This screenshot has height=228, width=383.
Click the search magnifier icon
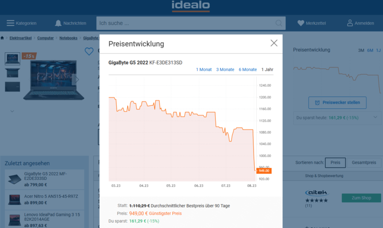click(x=279, y=23)
